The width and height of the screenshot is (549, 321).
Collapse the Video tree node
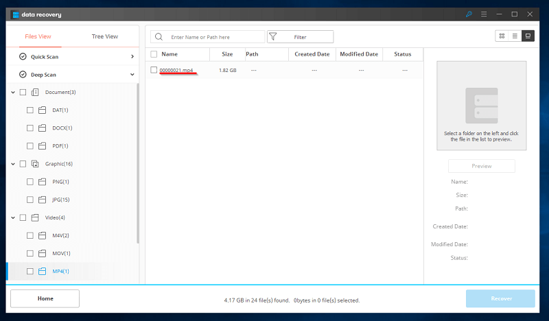13,217
